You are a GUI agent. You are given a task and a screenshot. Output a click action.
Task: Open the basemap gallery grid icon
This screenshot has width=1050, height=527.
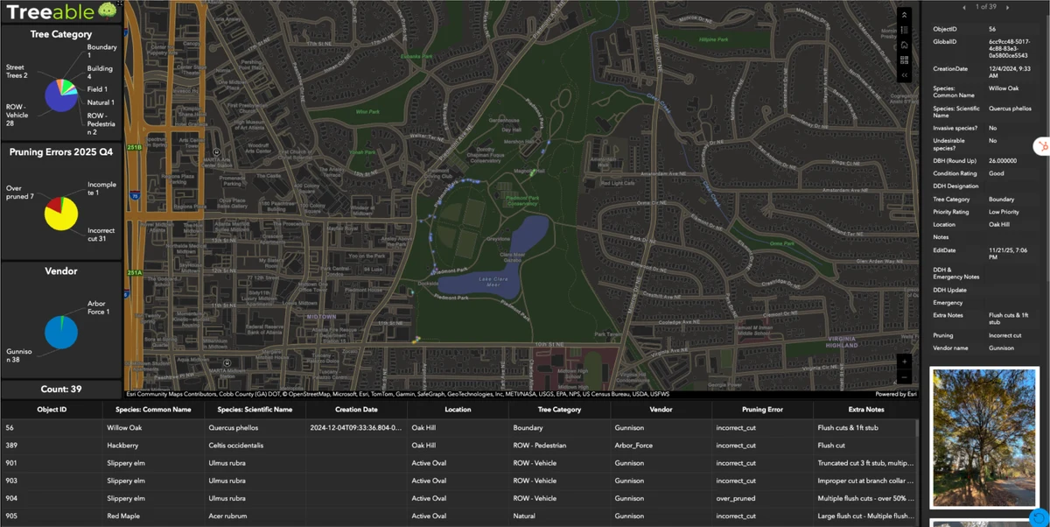905,60
